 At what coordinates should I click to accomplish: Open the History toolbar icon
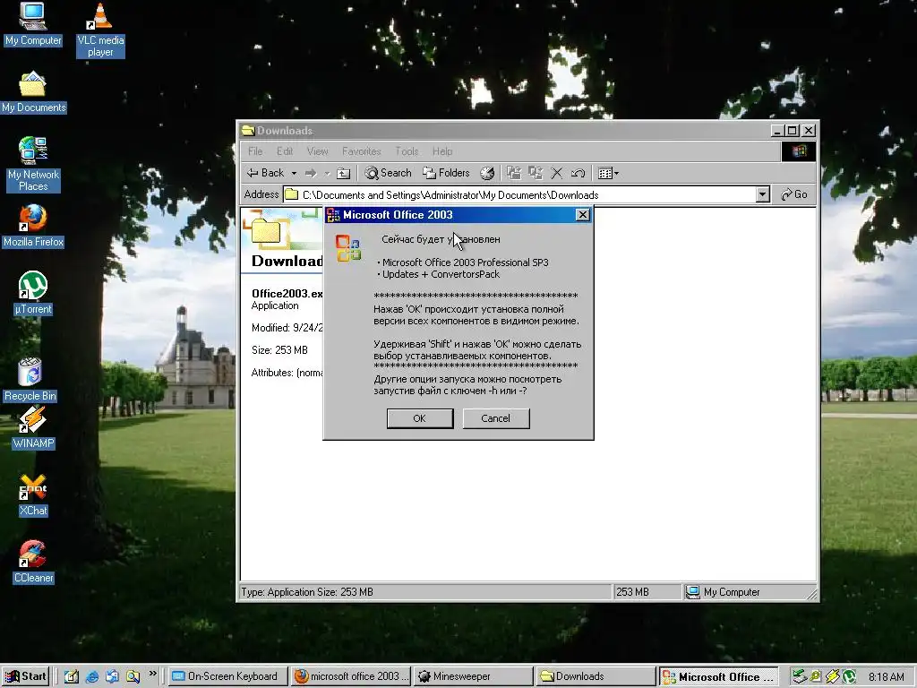click(487, 173)
